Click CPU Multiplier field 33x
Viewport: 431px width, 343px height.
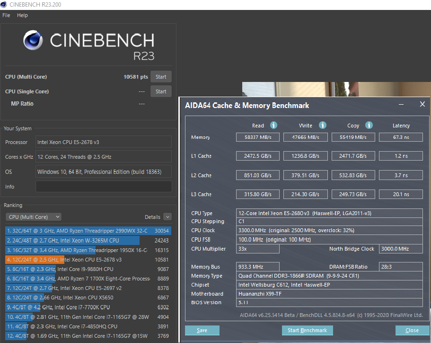pyautogui.click(x=258, y=249)
